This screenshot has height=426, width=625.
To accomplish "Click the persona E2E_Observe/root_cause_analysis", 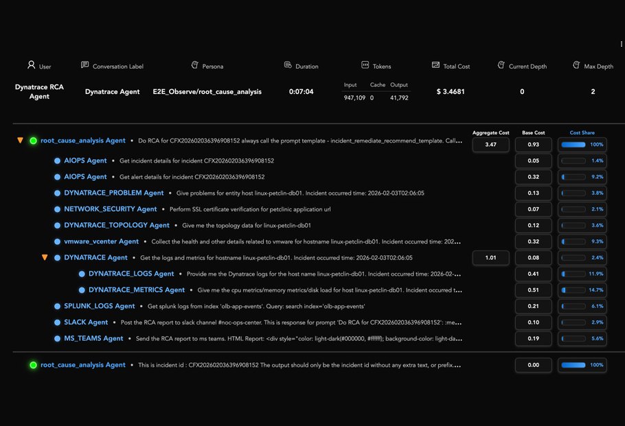I will 207,91.
